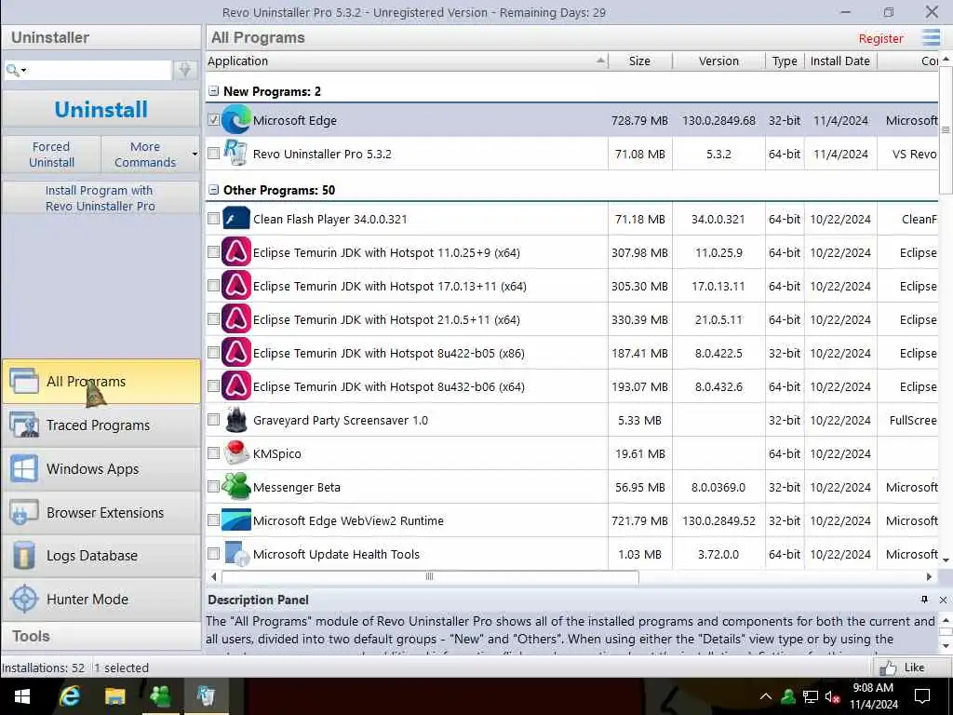Image resolution: width=953 pixels, height=715 pixels.
Task: Sort by the Size column header
Action: 639,61
